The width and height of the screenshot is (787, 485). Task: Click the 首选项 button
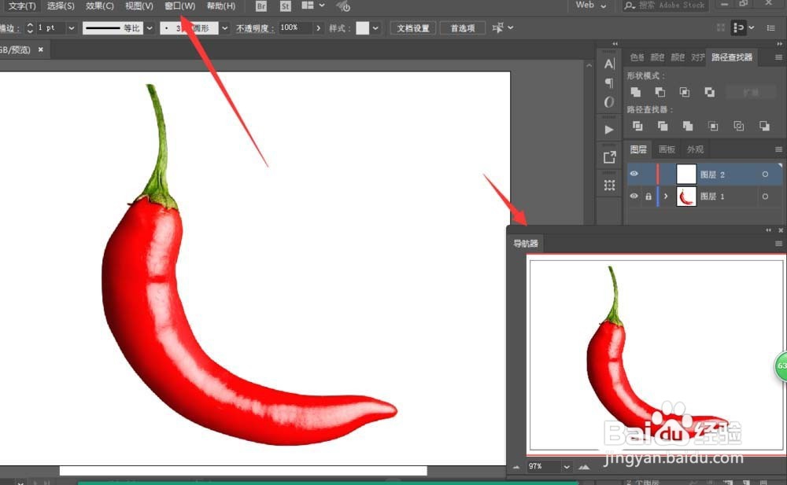tap(462, 28)
